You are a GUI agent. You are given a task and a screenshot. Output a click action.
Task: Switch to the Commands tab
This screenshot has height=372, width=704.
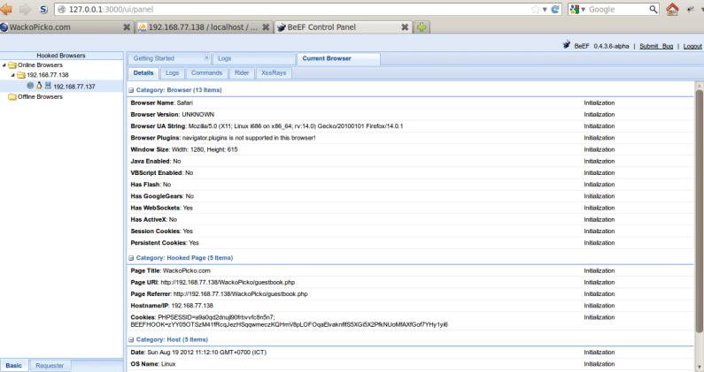click(205, 72)
